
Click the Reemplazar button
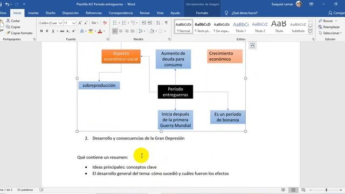pyautogui.click(x=329, y=27)
